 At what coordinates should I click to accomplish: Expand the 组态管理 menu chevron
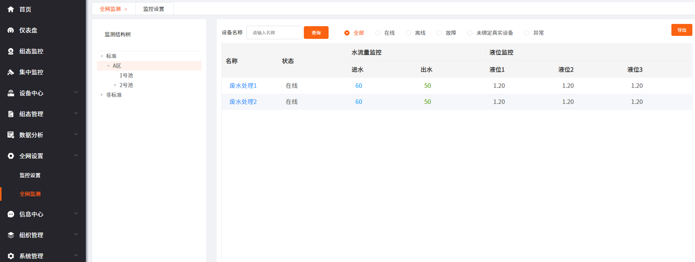coord(76,114)
